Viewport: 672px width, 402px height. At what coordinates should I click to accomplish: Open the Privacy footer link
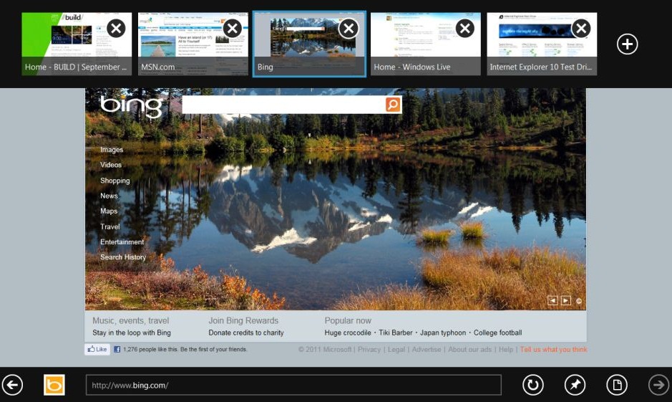coord(369,349)
